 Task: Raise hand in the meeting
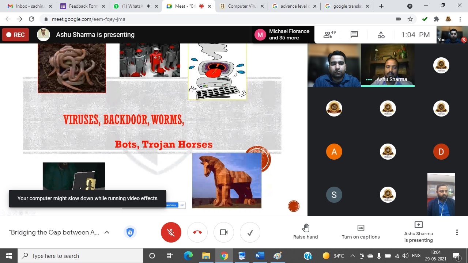click(x=305, y=232)
